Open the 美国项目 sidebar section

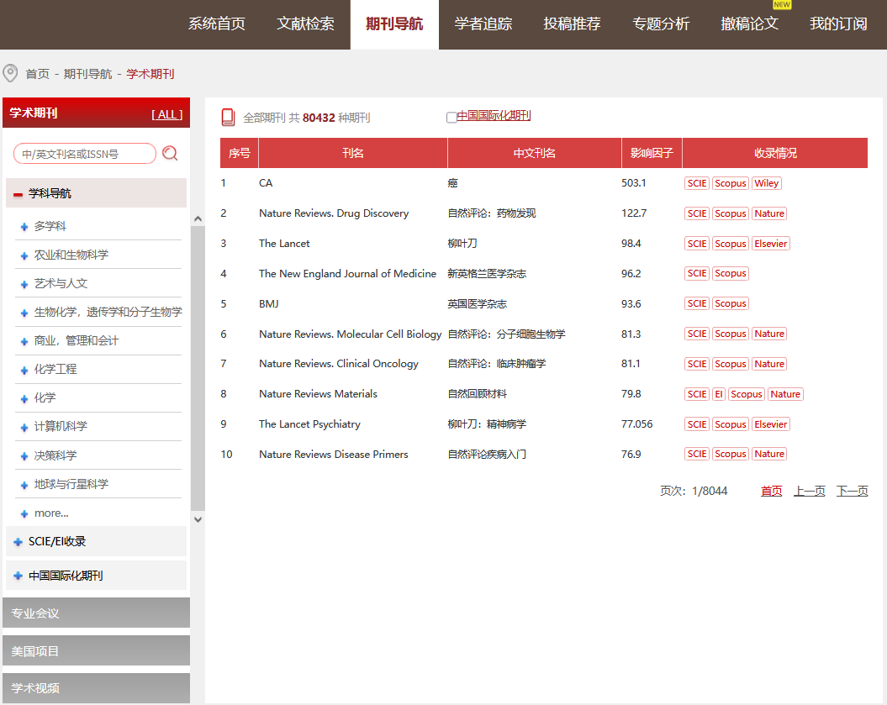pyautogui.click(x=96, y=650)
